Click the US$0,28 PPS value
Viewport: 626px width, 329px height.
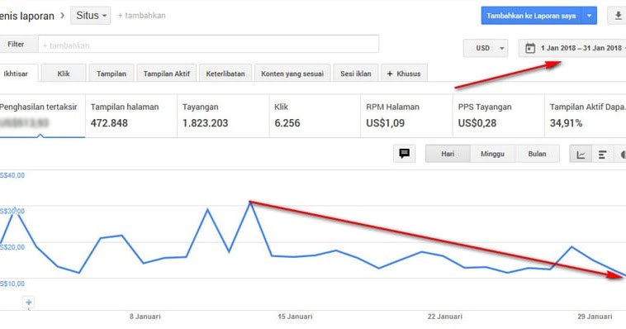[x=477, y=123]
